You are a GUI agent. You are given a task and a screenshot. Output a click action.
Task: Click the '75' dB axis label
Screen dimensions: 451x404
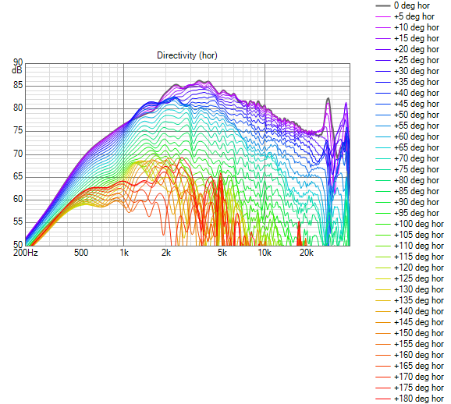[18, 131]
